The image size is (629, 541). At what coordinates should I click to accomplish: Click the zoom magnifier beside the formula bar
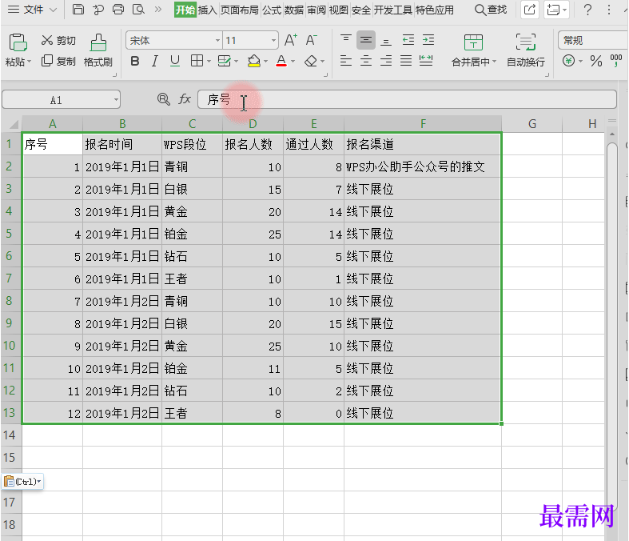click(x=164, y=99)
